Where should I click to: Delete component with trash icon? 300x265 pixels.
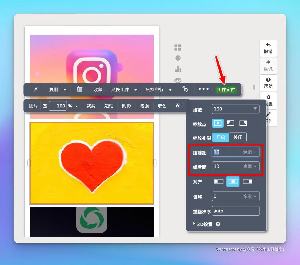click(x=80, y=89)
